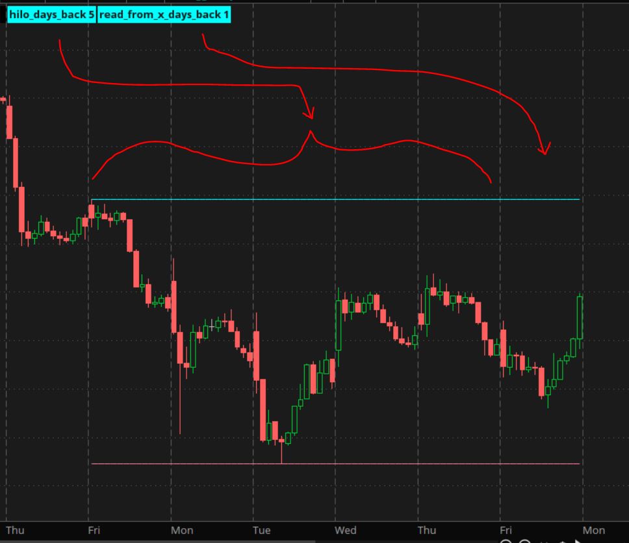Click the horizontal chart scrollbar at bottom
Image resolution: width=629 pixels, height=543 pixels.
pos(157,542)
